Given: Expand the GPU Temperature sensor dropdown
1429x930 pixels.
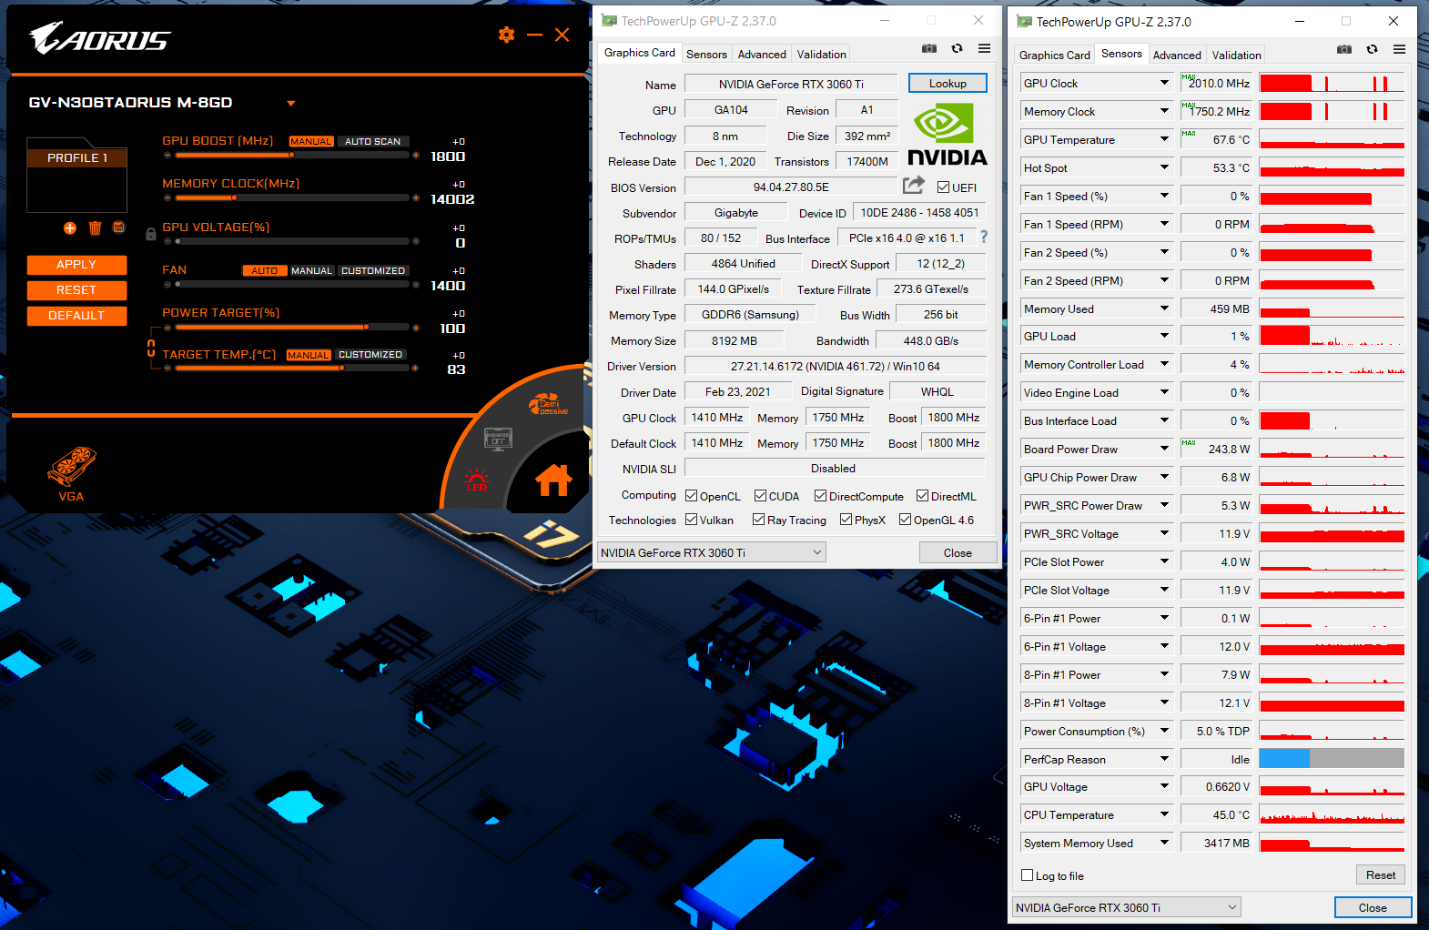Looking at the screenshot, I should click(x=1164, y=139).
